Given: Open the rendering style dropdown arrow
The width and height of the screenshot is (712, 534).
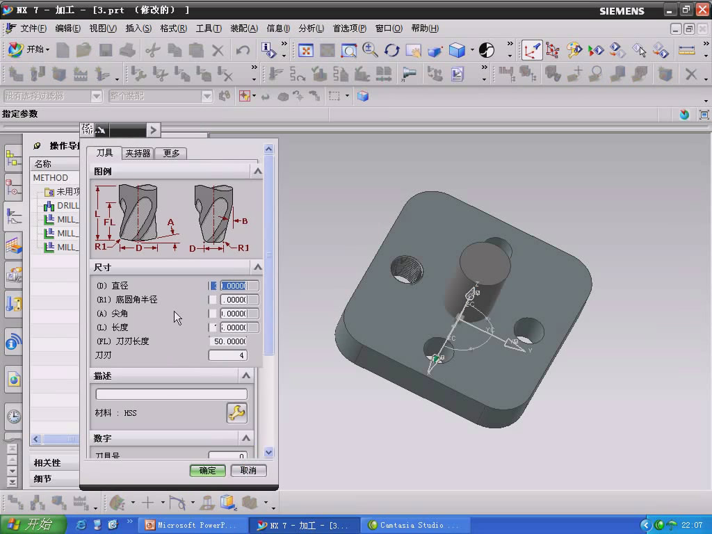Looking at the screenshot, I should 472,50.
